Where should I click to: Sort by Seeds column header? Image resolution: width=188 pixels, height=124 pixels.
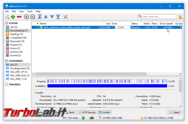click(x=146, y=24)
